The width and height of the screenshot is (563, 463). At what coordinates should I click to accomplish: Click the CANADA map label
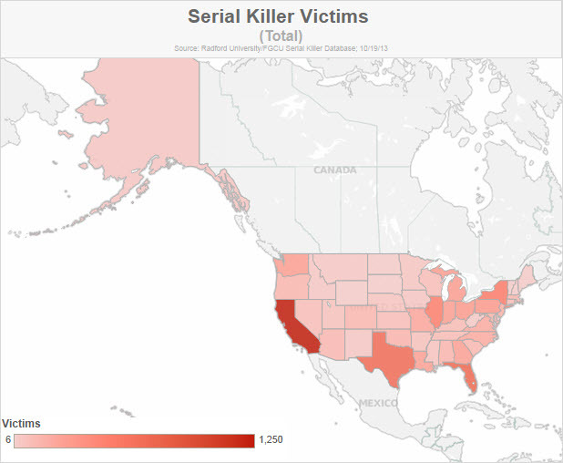335,170
